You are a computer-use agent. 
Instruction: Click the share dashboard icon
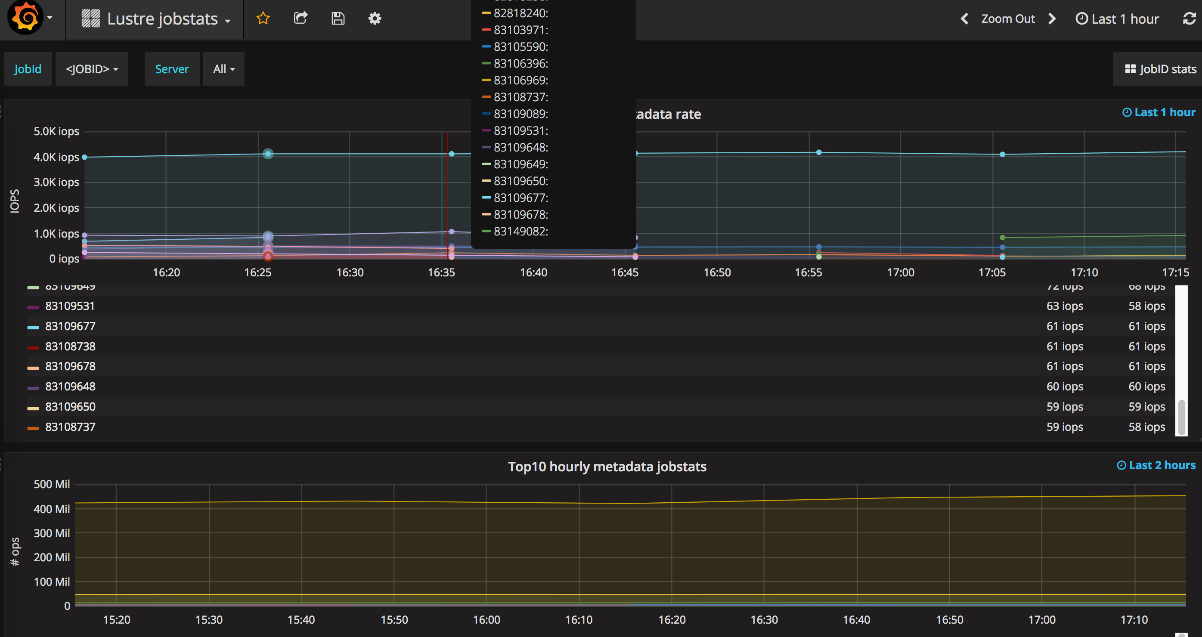[300, 19]
